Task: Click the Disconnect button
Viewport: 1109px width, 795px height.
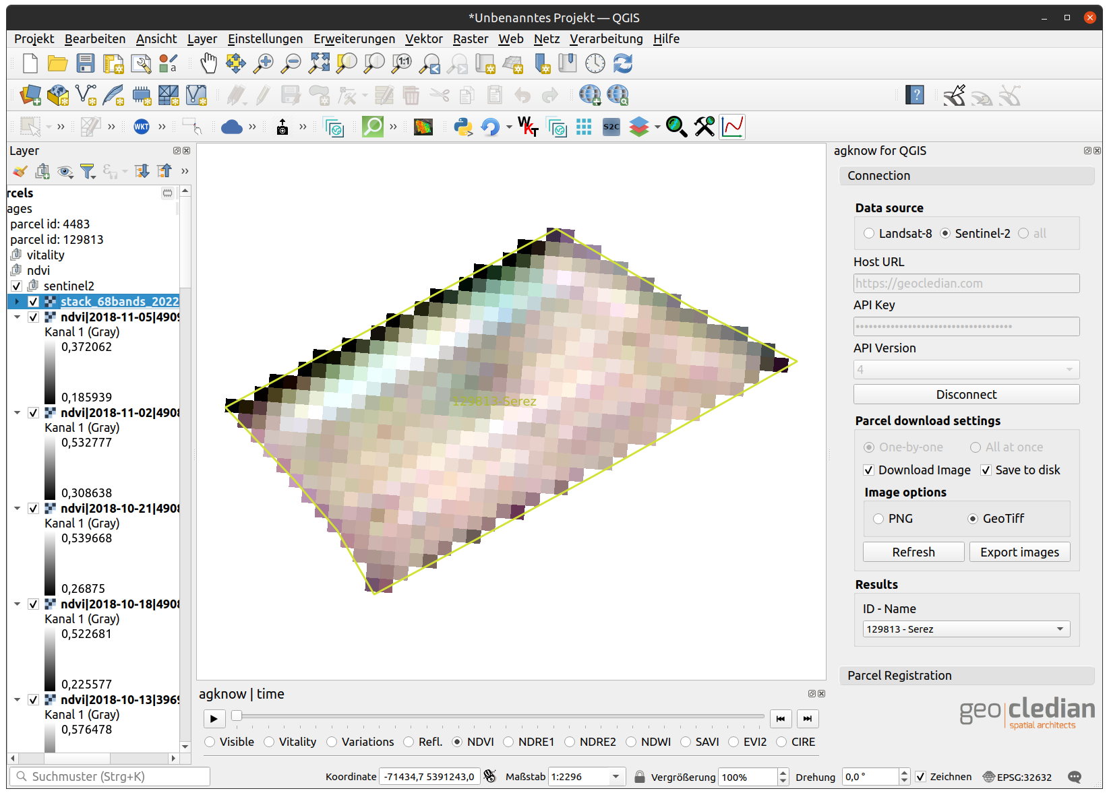Action: coord(966,395)
